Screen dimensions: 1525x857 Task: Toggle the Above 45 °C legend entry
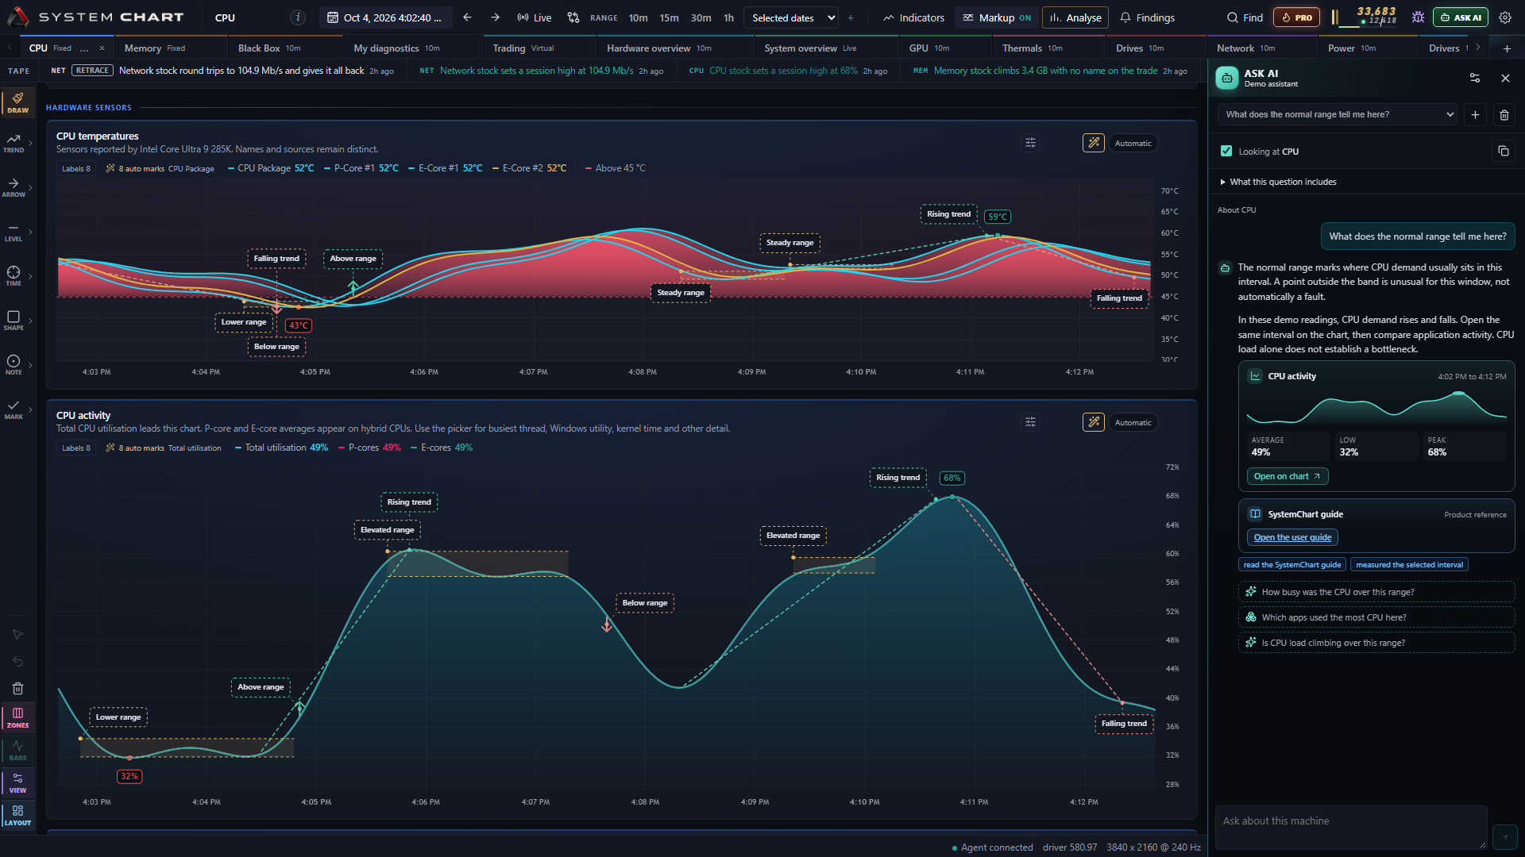[616, 168]
